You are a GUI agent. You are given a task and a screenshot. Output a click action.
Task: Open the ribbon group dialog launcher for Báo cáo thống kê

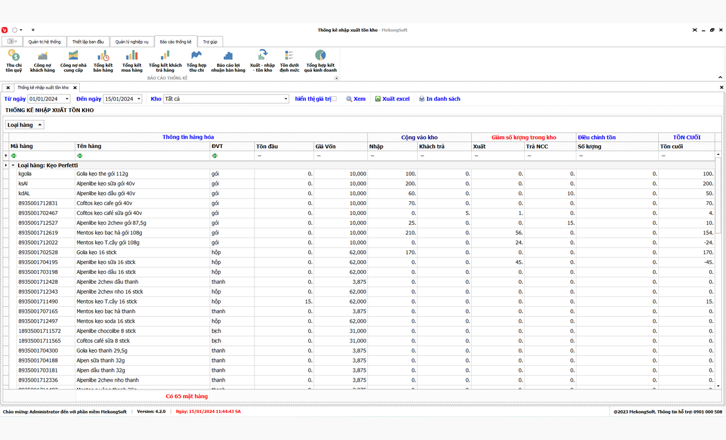click(337, 78)
